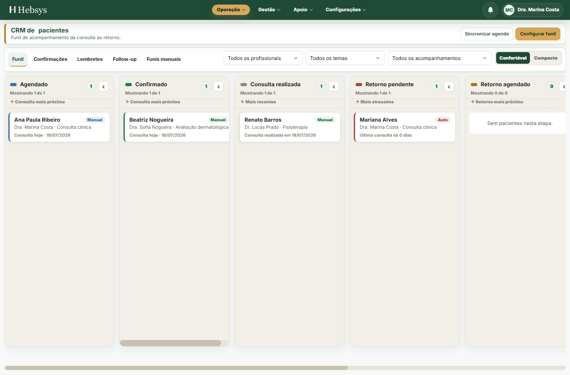Expand the Operação menu
Screen dimensions: 570x375
click(231, 10)
